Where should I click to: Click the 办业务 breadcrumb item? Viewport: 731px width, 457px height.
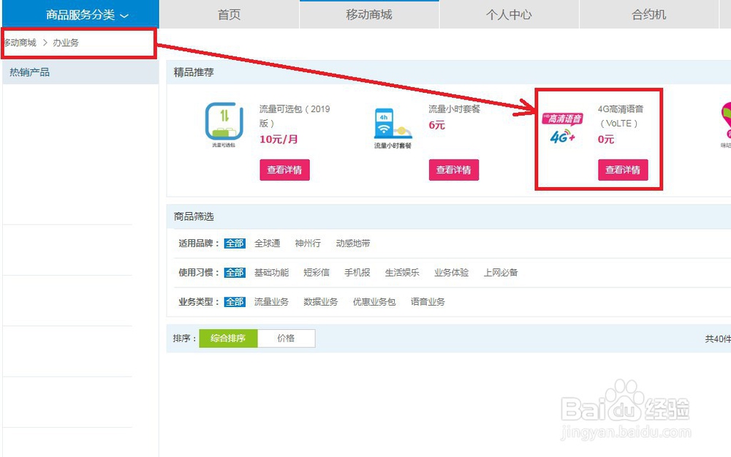[x=66, y=43]
